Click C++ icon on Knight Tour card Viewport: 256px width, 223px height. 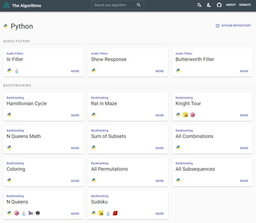(193, 115)
